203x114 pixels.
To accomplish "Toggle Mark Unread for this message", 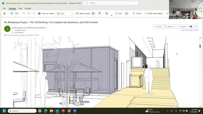I will (x=83, y=13).
